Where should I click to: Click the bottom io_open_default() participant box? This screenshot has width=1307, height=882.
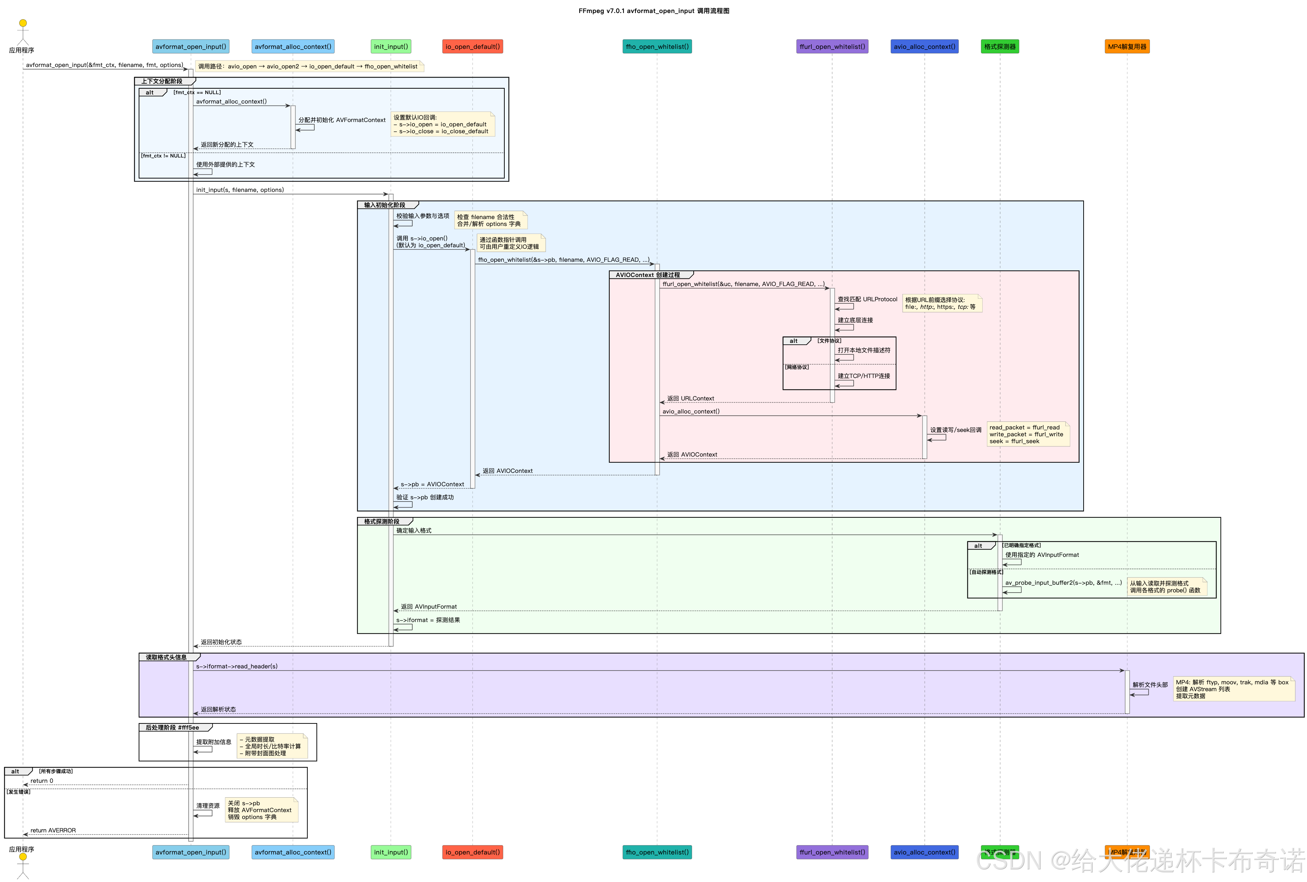[472, 852]
